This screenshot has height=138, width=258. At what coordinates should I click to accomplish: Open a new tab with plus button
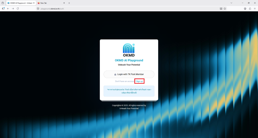(x=69, y=3)
